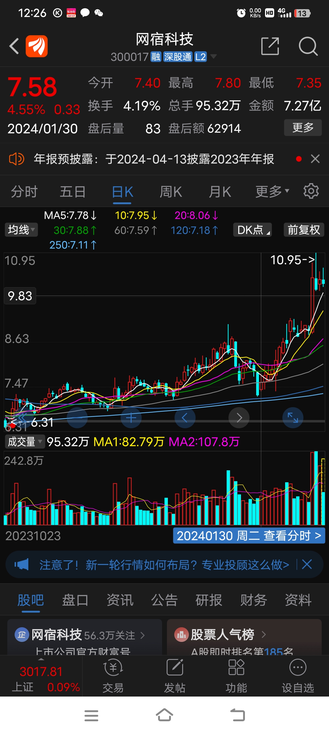
Task: Tap the L2 level-2 badge
Action: tap(200, 57)
